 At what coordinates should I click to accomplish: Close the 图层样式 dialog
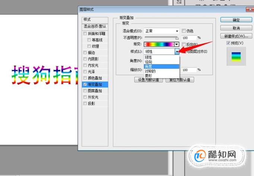coord(250,10)
